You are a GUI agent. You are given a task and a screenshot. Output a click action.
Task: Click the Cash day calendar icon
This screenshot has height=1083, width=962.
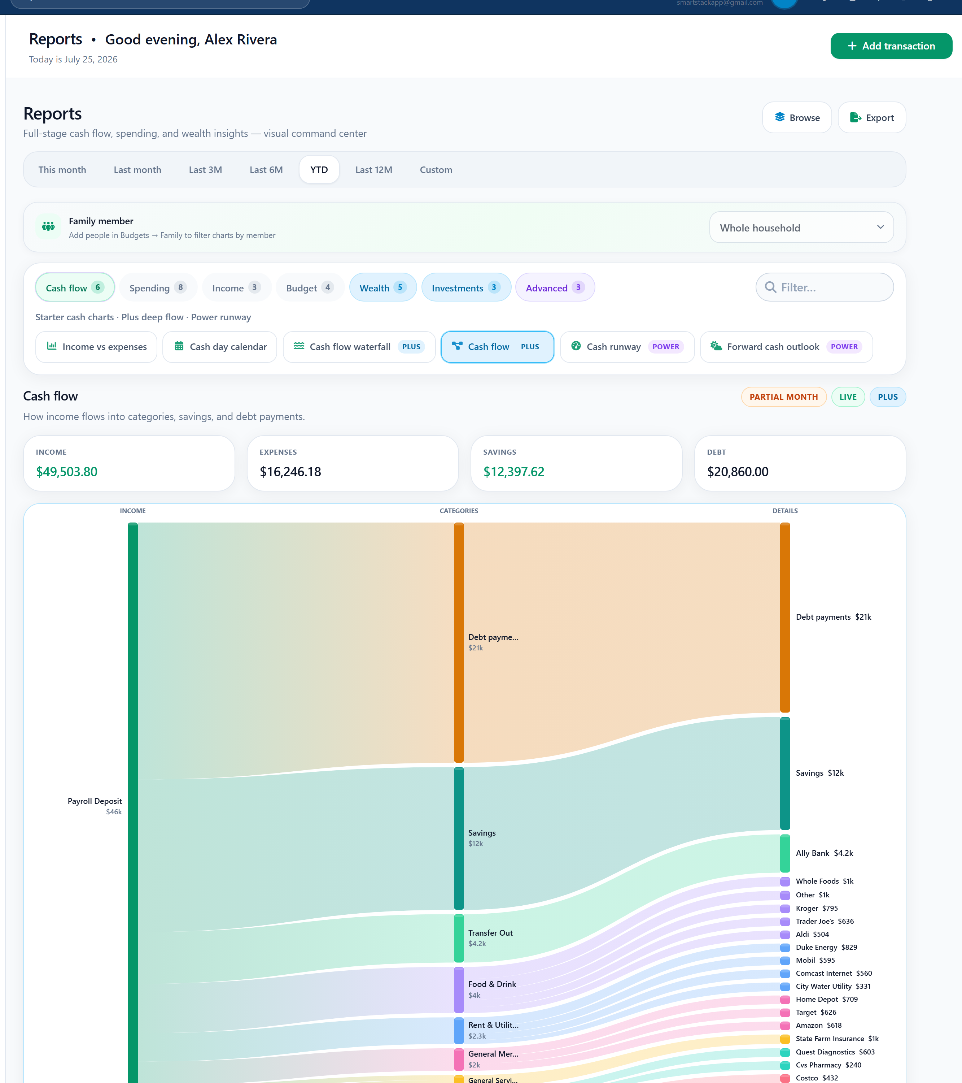click(x=179, y=346)
